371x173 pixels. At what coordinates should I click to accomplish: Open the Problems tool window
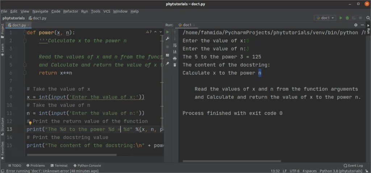(x=36, y=165)
